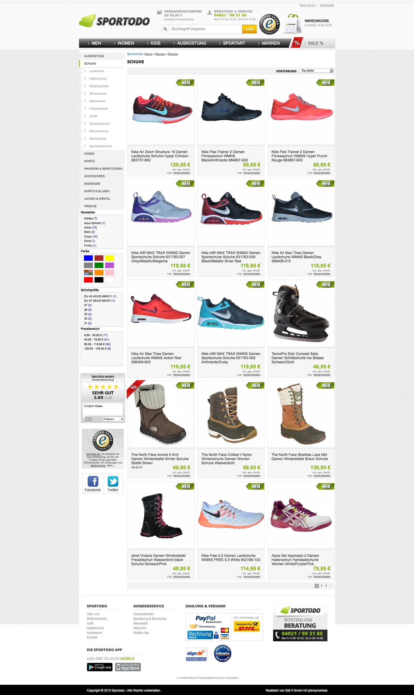This screenshot has width=414, height=695.
Task: Click the Twitter bird icon
Action: coord(113,481)
